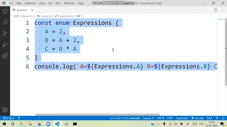The image size is (227, 127).
Task: Open the Search view in activity bar
Action: click(5, 22)
